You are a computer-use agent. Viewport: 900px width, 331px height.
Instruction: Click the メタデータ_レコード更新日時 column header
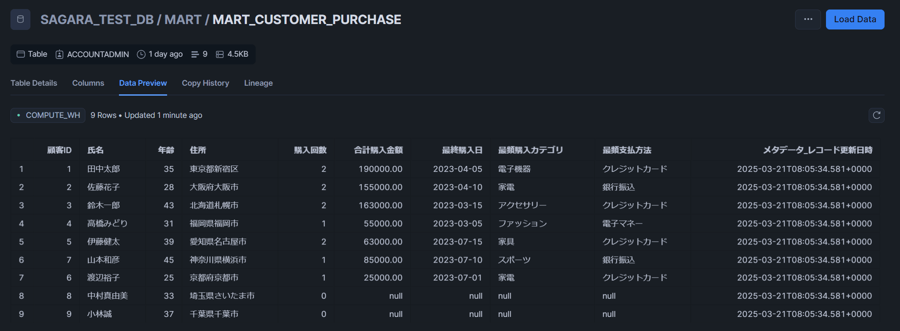point(817,150)
